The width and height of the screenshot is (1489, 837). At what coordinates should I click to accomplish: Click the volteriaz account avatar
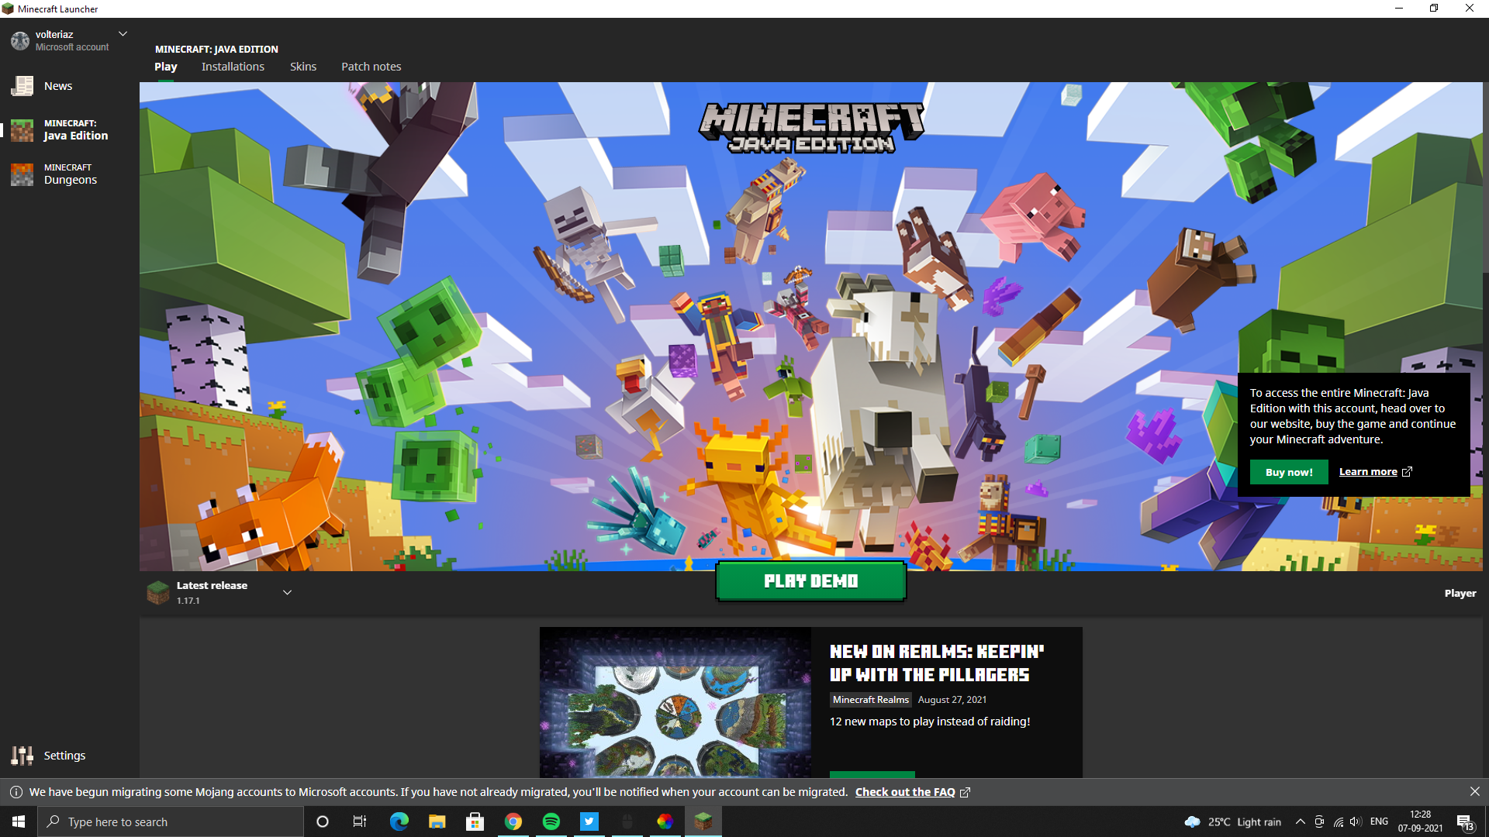(x=19, y=40)
